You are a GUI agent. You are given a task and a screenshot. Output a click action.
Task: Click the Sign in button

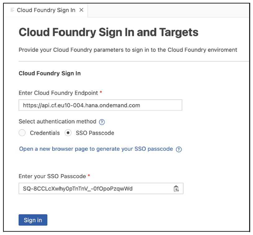pos(33,220)
